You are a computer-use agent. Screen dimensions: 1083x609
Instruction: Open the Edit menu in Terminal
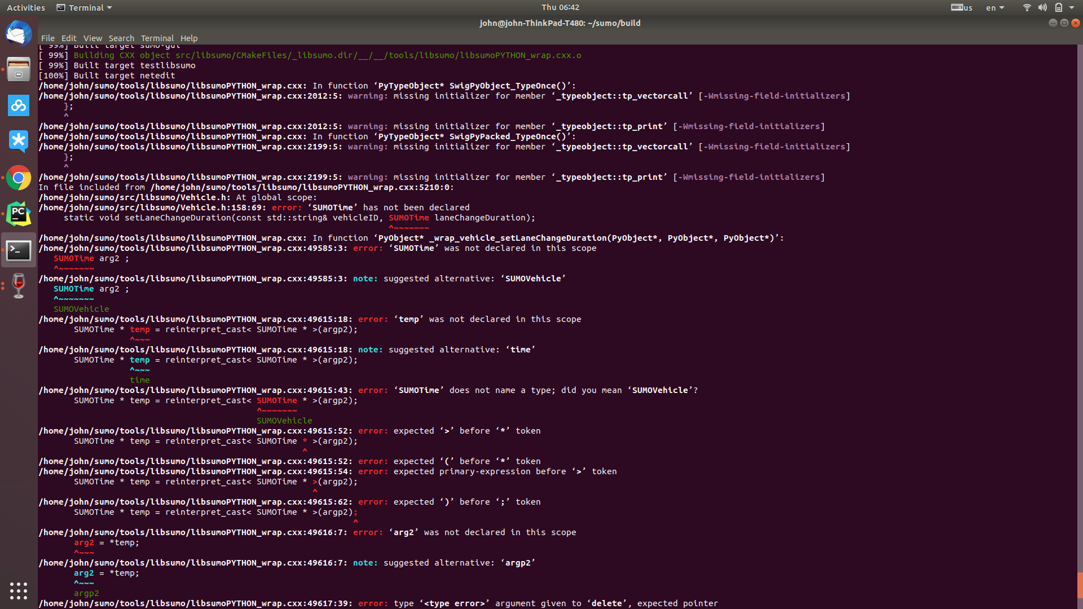[x=68, y=38]
